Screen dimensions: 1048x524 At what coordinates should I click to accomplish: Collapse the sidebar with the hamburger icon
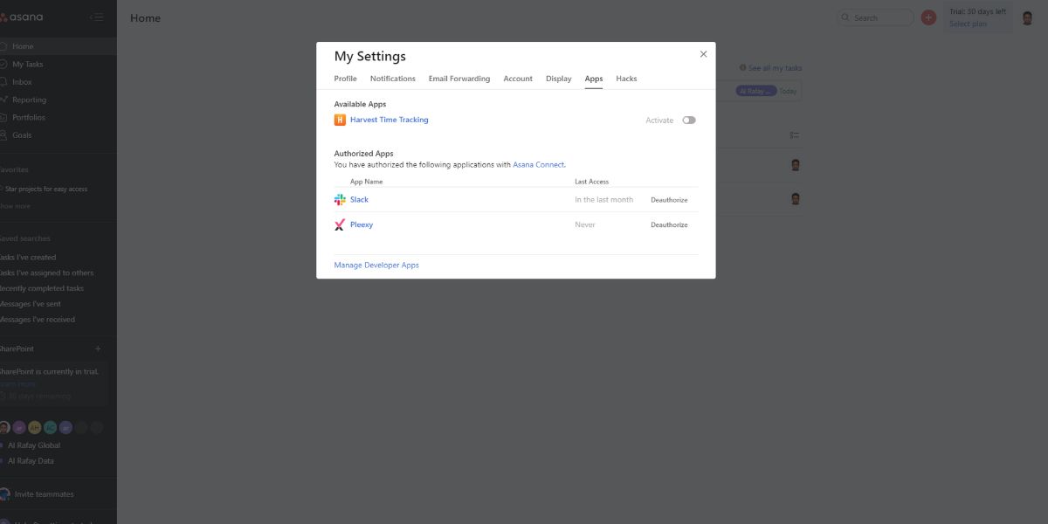pos(97,17)
